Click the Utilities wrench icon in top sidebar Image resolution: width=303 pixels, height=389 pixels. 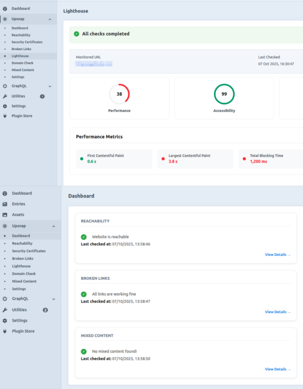5,96
